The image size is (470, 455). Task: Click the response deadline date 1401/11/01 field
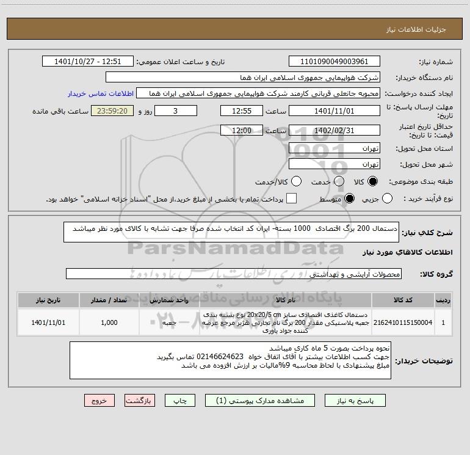click(x=334, y=111)
